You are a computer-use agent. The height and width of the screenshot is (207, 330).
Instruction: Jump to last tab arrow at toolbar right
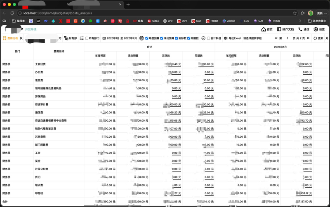(x=327, y=38)
